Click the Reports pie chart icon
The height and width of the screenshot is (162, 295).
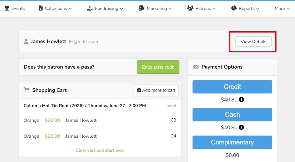[234, 8]
